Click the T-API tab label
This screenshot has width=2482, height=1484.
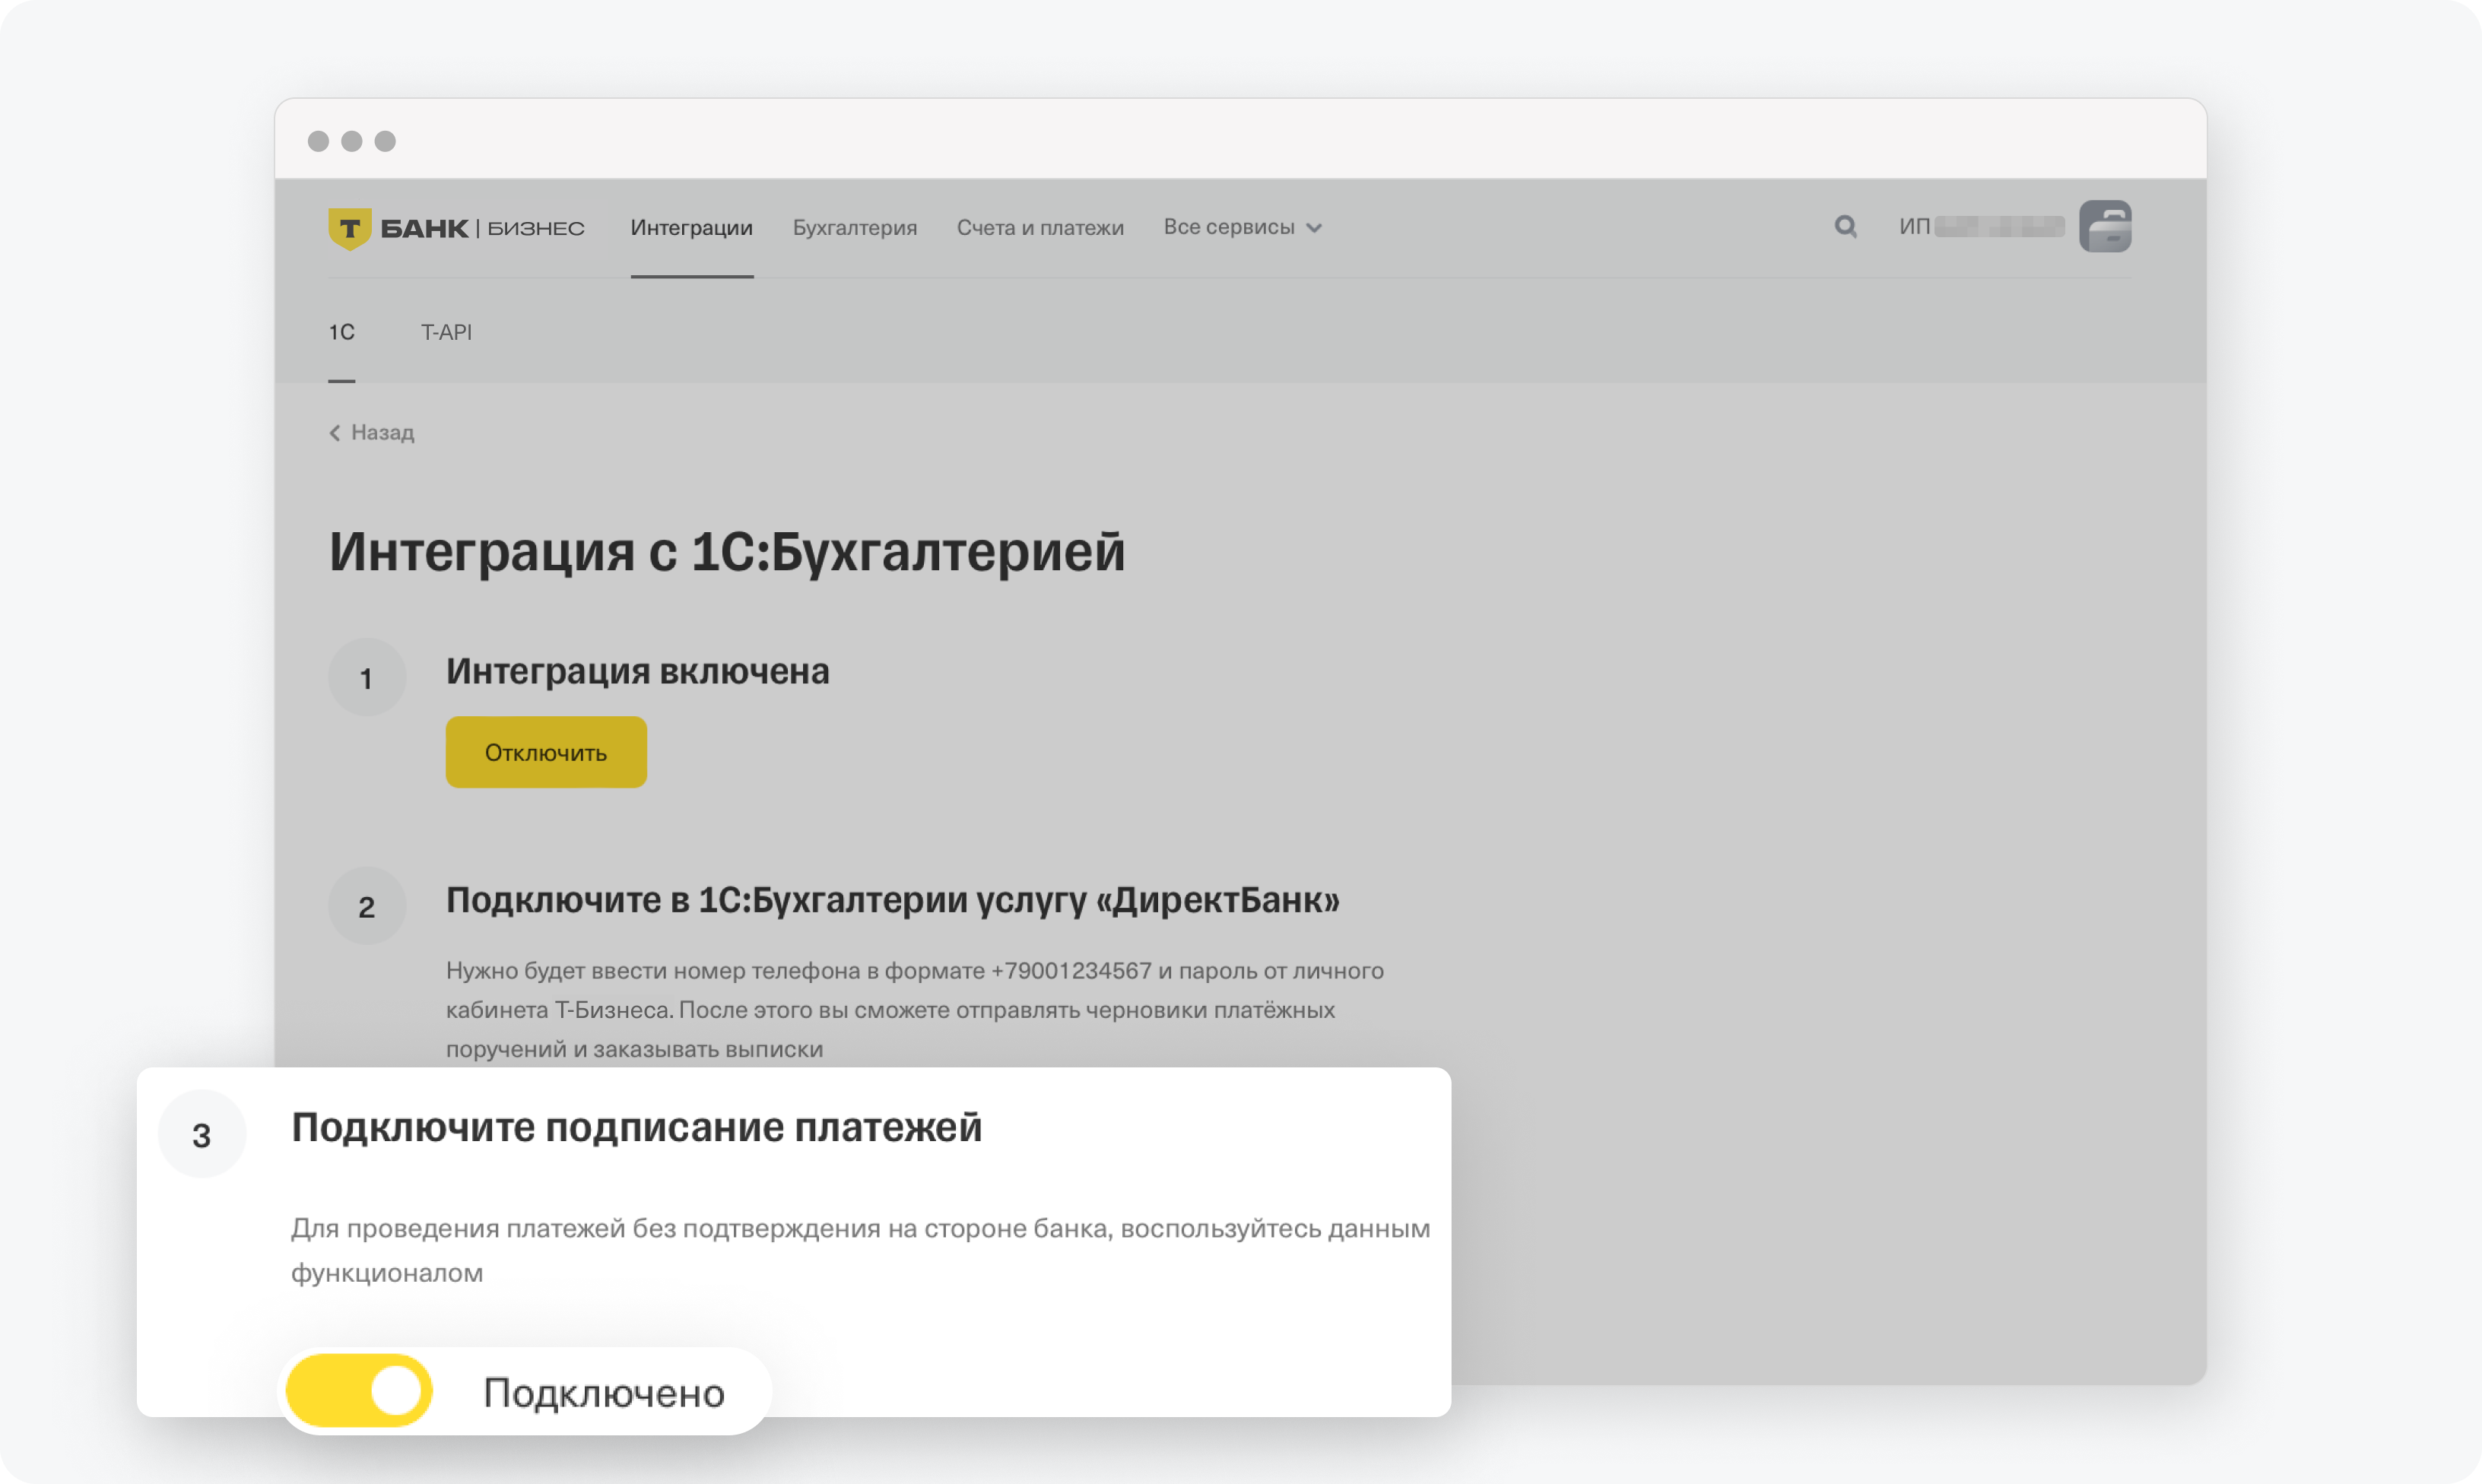(x=447, y=331)
